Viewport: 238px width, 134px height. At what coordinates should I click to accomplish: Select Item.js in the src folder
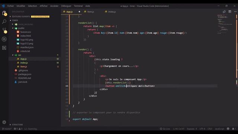(x=23, y=67)
